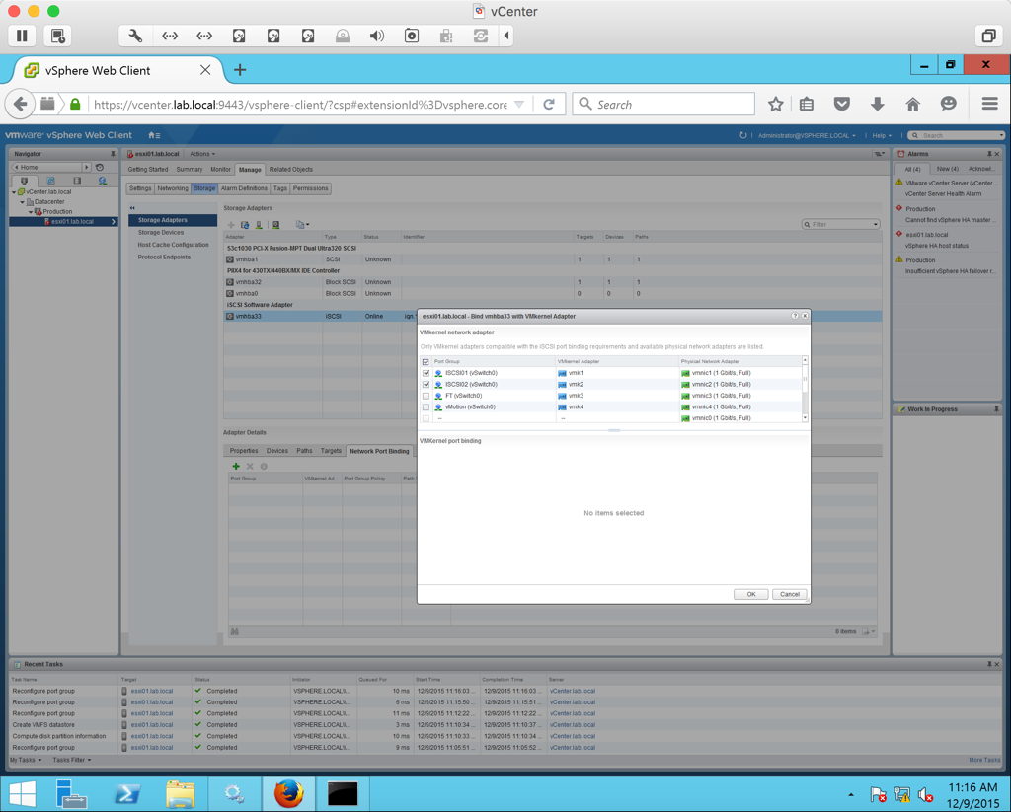Uncheck the ISCSI02 (vSwitch0) checkbox
The image size is (1011, 812).
point(427,385)
